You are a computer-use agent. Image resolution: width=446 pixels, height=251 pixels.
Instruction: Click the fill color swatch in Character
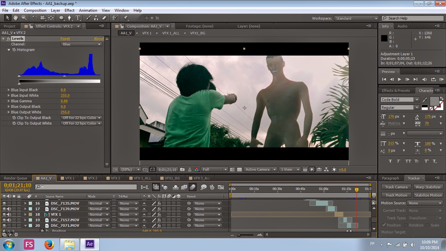(434, 101)
